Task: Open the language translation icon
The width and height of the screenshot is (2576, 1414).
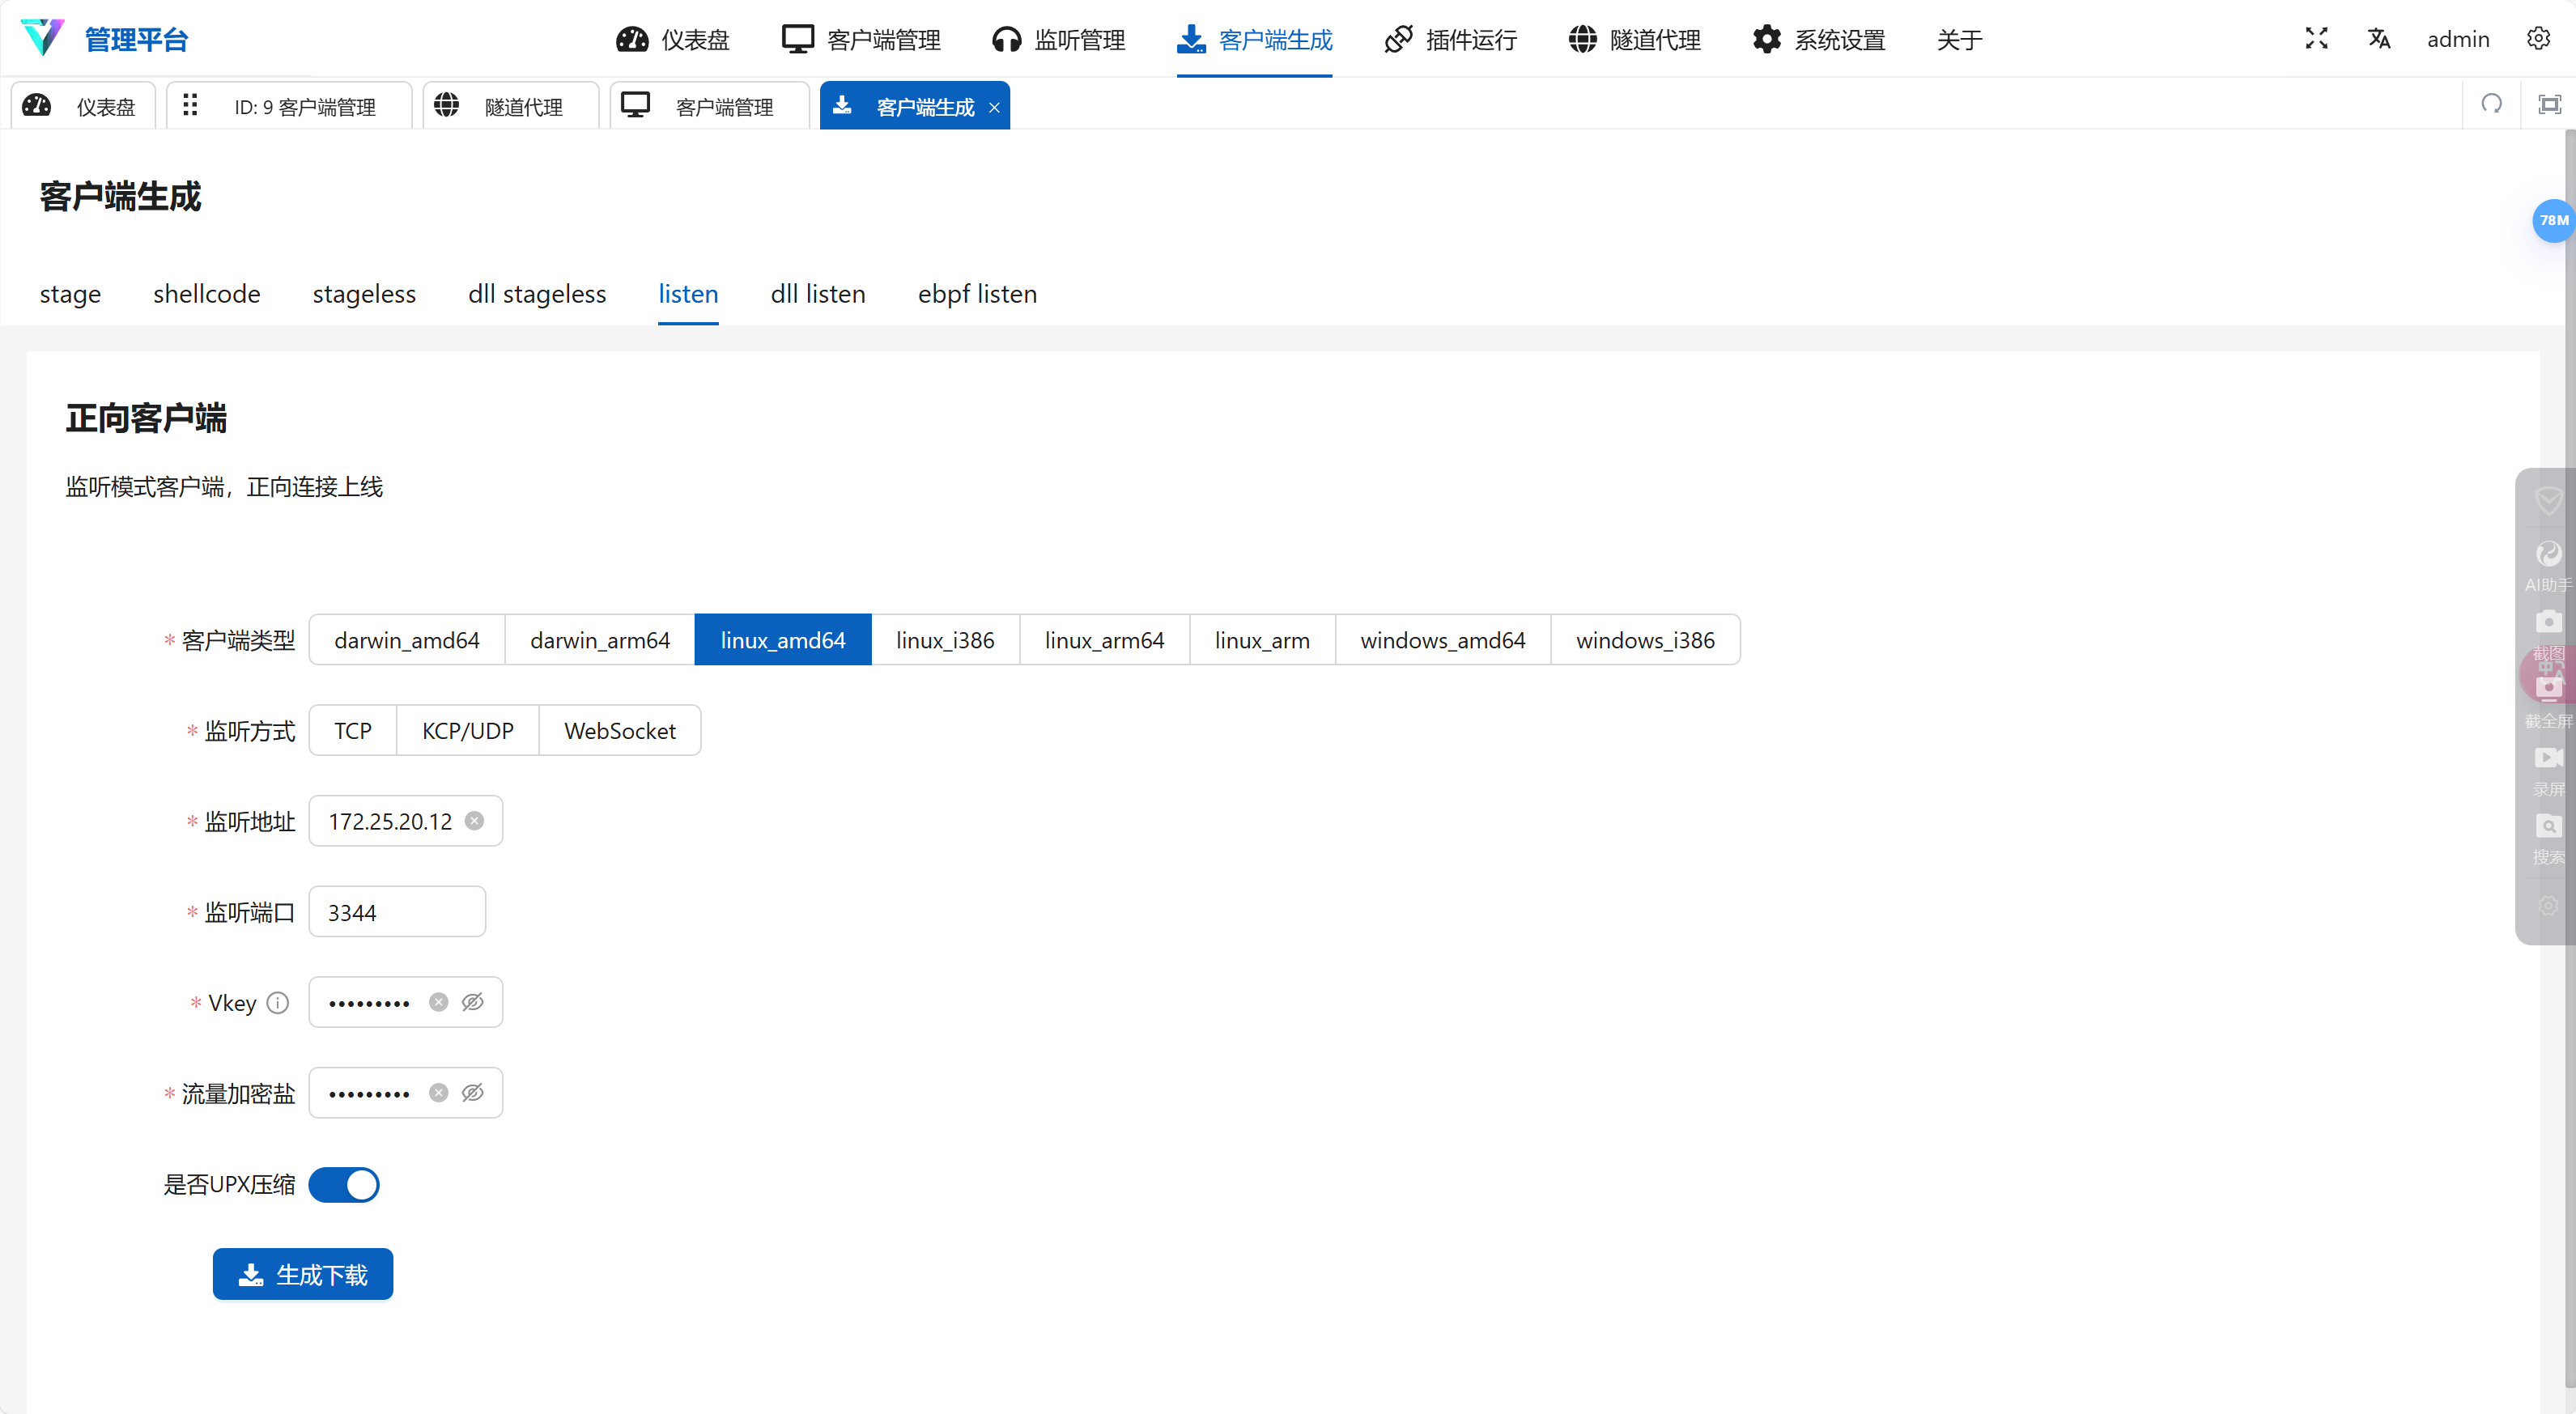Action: click(x=2379, y=39)
